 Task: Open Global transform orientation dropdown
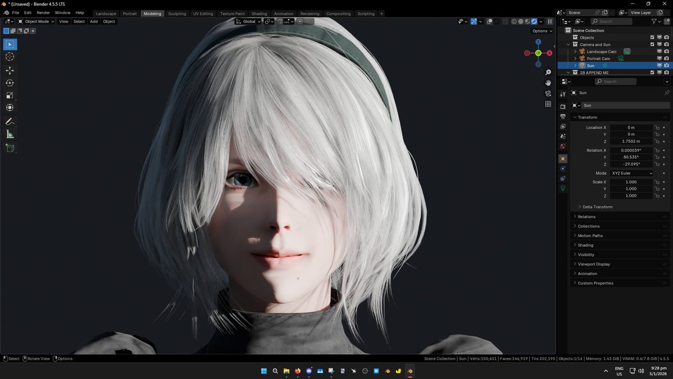[x=248, y=21]
